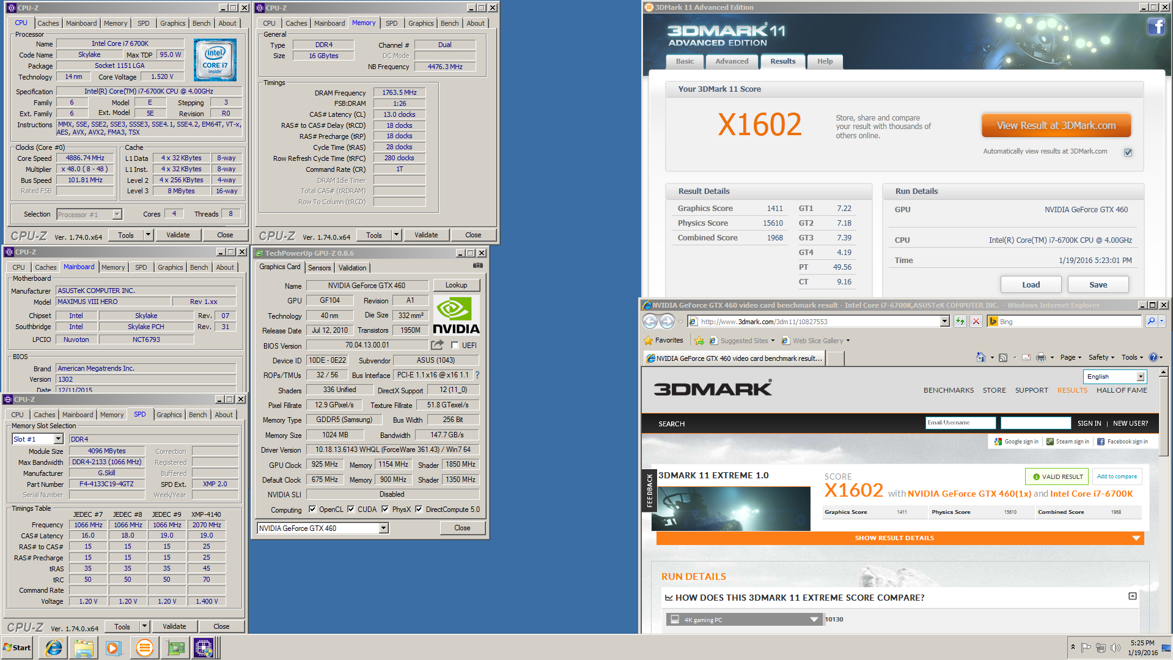
Task: Open the English language dropdown on 3dmark.com
Action: coord(1140,377)
